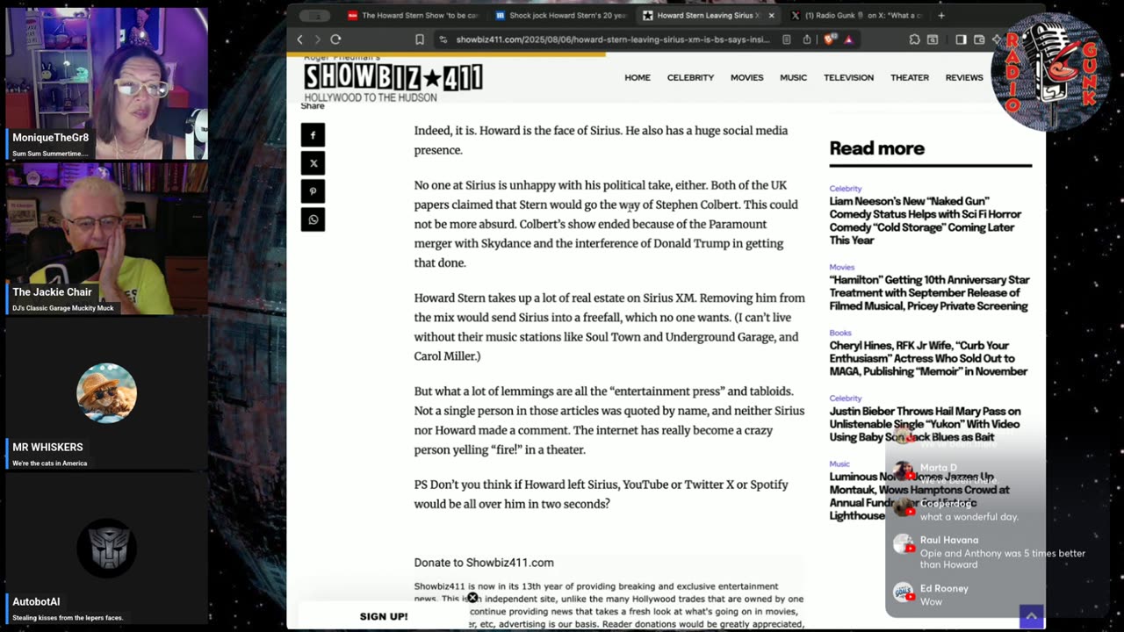Open the TELEVISION menu item
Viewport: 1124px width, 632px height.
coord(848,77)
